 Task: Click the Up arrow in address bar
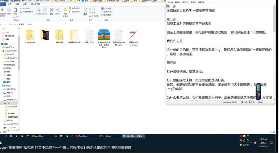click(x=11, y=24)
